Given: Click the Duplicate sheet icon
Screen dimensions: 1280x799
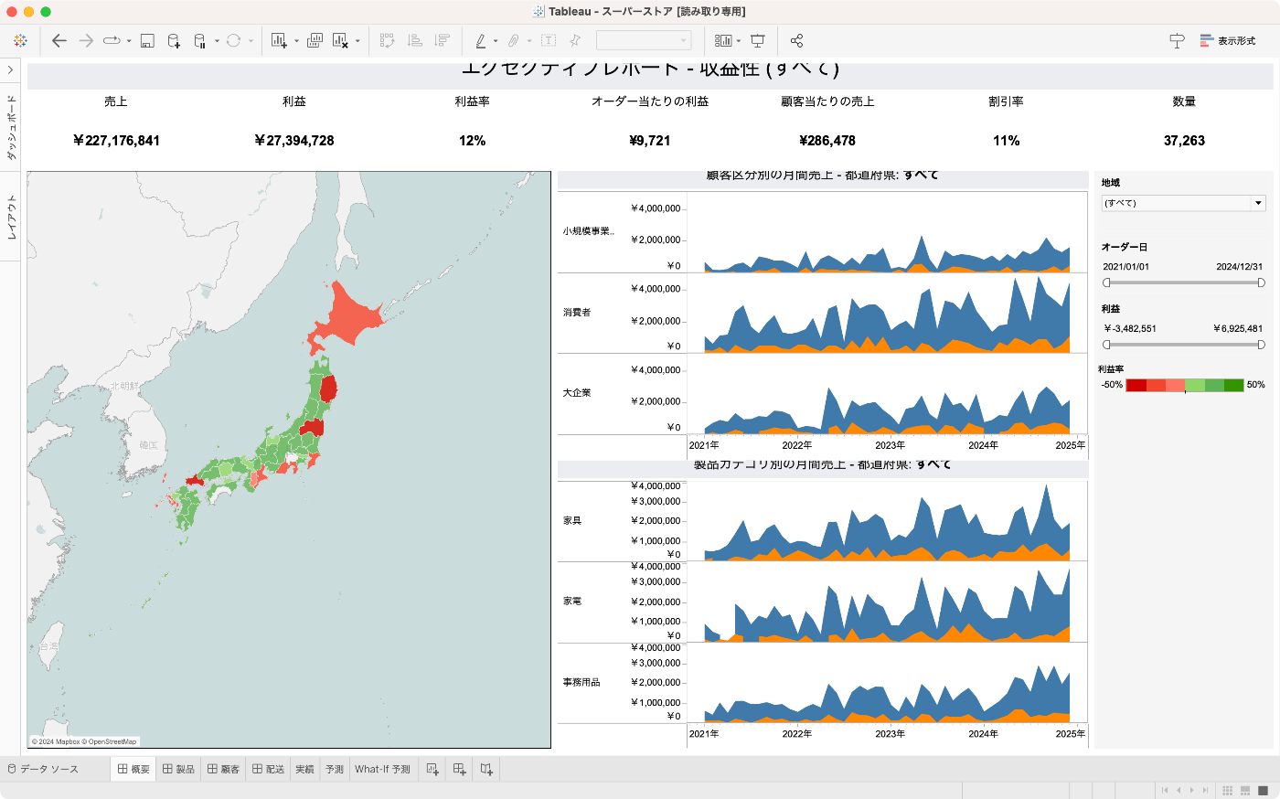Looking at the screenshot, I should [x=315, y=40].
